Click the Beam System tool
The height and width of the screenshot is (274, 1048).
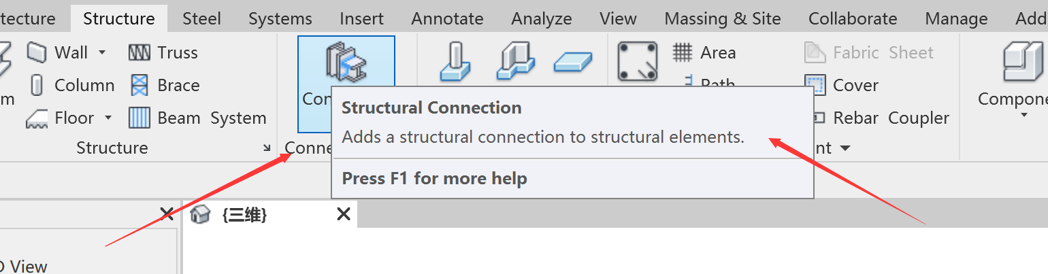pyautogui.click(x=197, y=118)
